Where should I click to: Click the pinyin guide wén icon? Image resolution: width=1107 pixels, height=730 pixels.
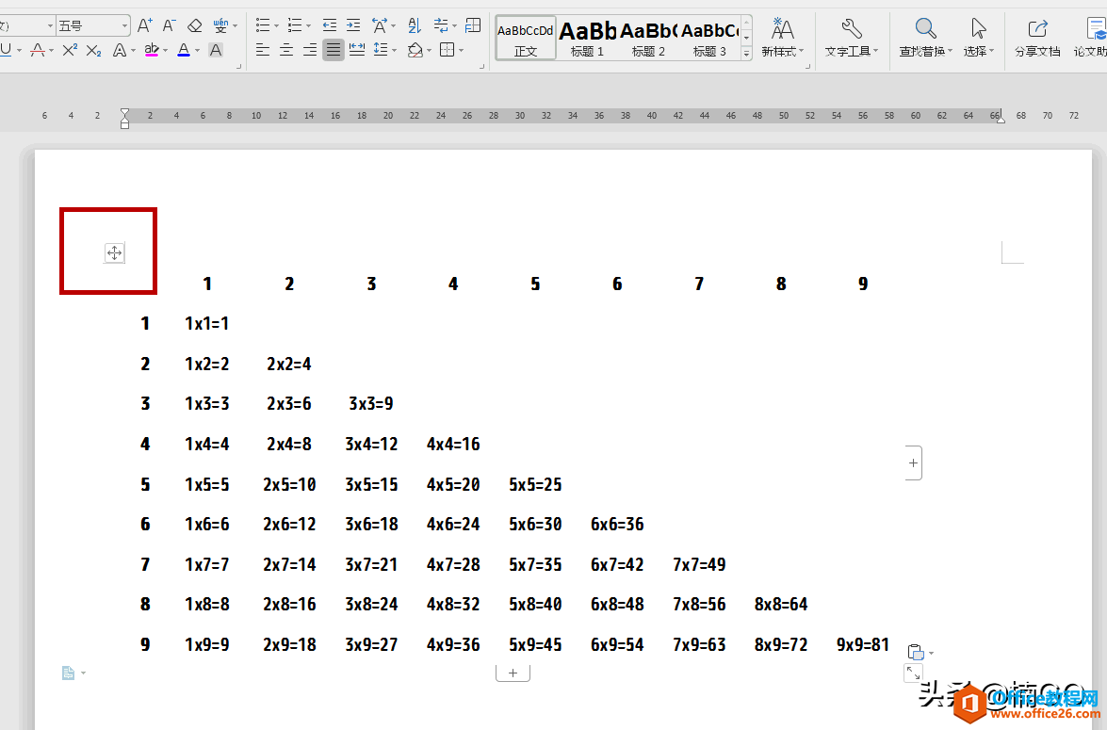[x=221, y=26]
